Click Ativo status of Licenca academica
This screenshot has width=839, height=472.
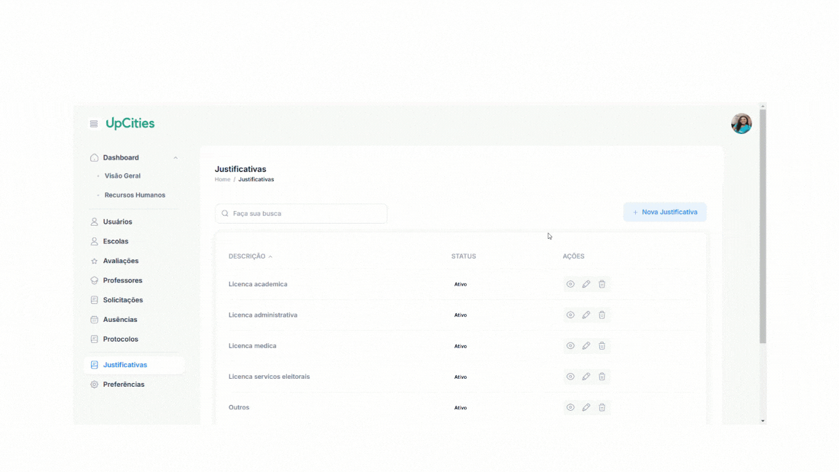click(x=461, y=285)
